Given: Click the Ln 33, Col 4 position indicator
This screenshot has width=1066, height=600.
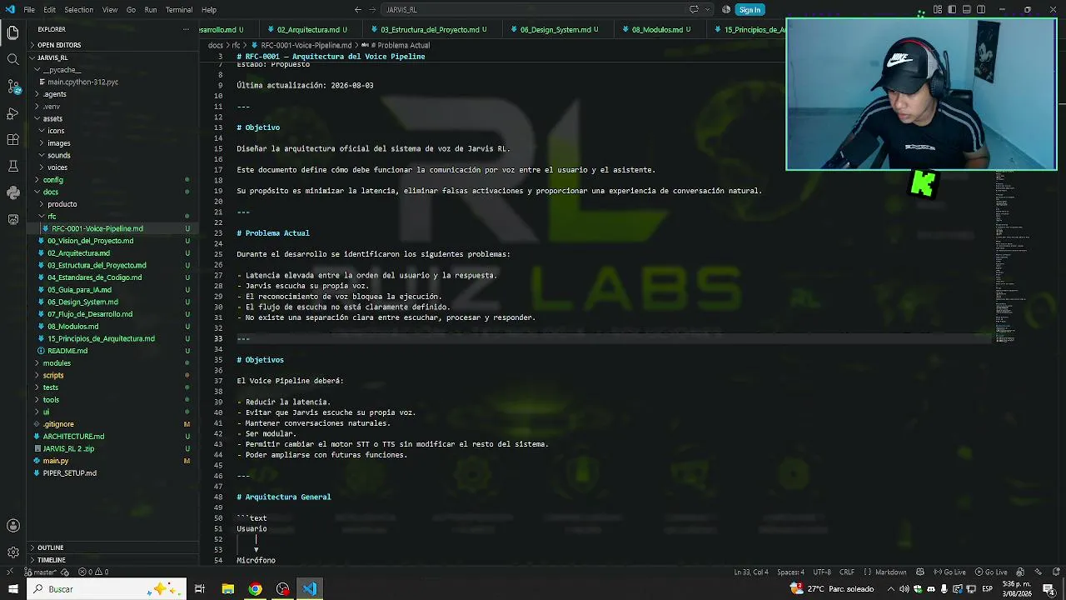Looking at the screenshot, I should pos(753,572).
